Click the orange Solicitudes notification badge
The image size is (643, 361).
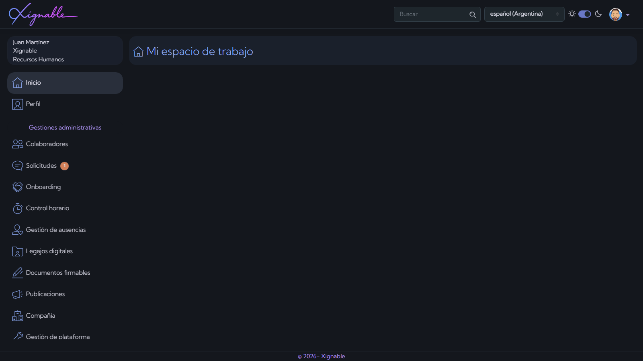pos(64,166)
